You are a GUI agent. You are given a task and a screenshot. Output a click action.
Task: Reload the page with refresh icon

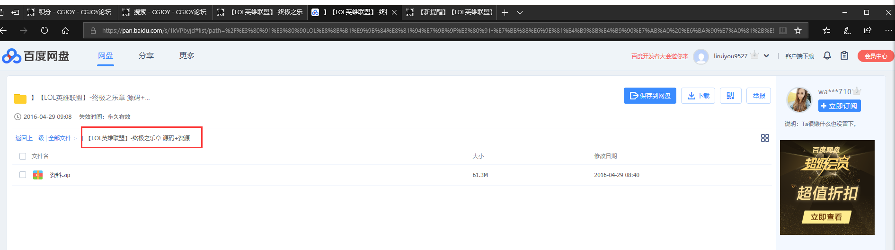(x=44, y=30)
